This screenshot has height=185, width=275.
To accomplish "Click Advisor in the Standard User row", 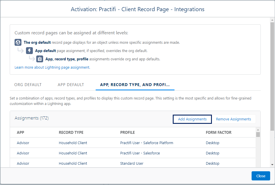I will tap(23, 163).
